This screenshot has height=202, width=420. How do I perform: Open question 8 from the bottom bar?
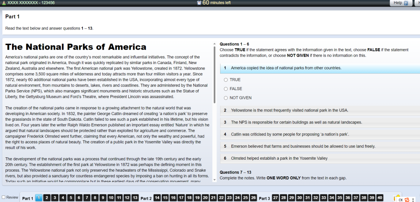pos(95,198)
